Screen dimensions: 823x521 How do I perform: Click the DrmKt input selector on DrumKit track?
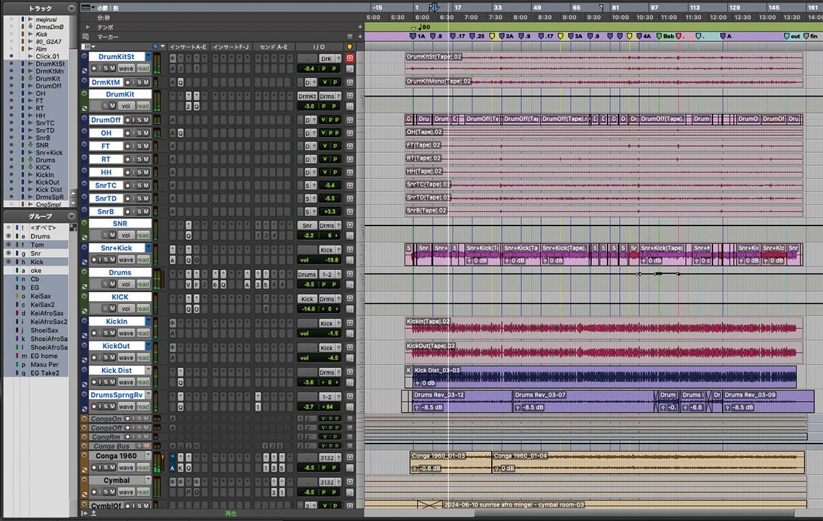pos(307,97)
